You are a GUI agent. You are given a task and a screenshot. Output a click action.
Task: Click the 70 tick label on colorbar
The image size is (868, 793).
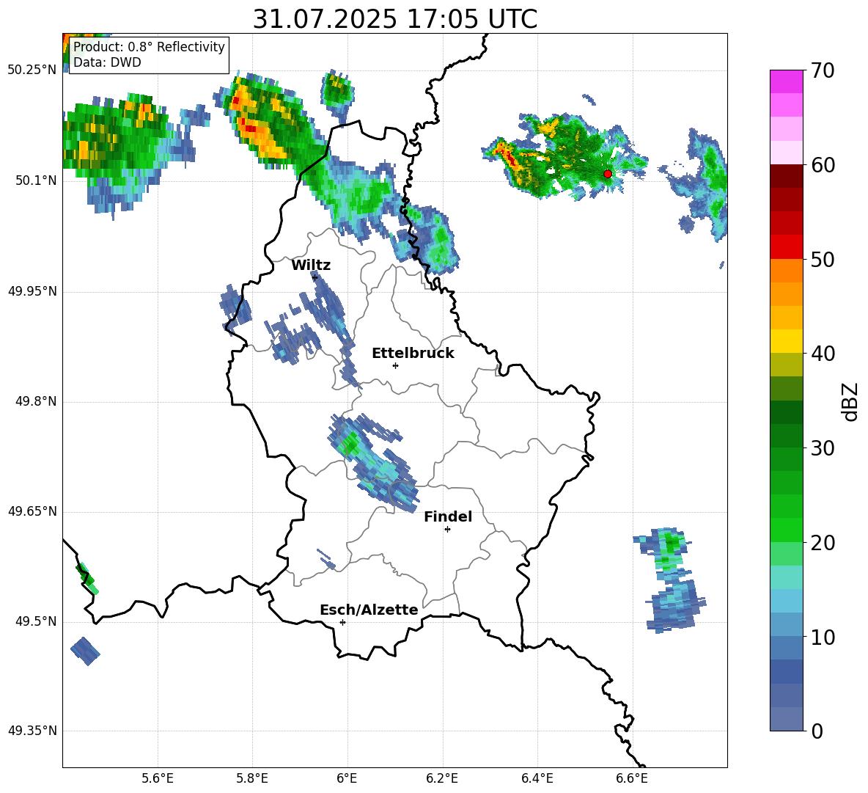(823, 70)
